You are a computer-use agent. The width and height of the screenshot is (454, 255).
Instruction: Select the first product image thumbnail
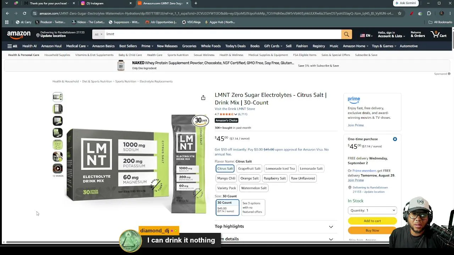57,97
